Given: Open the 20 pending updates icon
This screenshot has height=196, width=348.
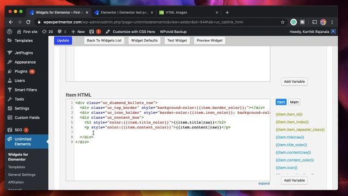Looking at the screenshot, I should point(47,32).
